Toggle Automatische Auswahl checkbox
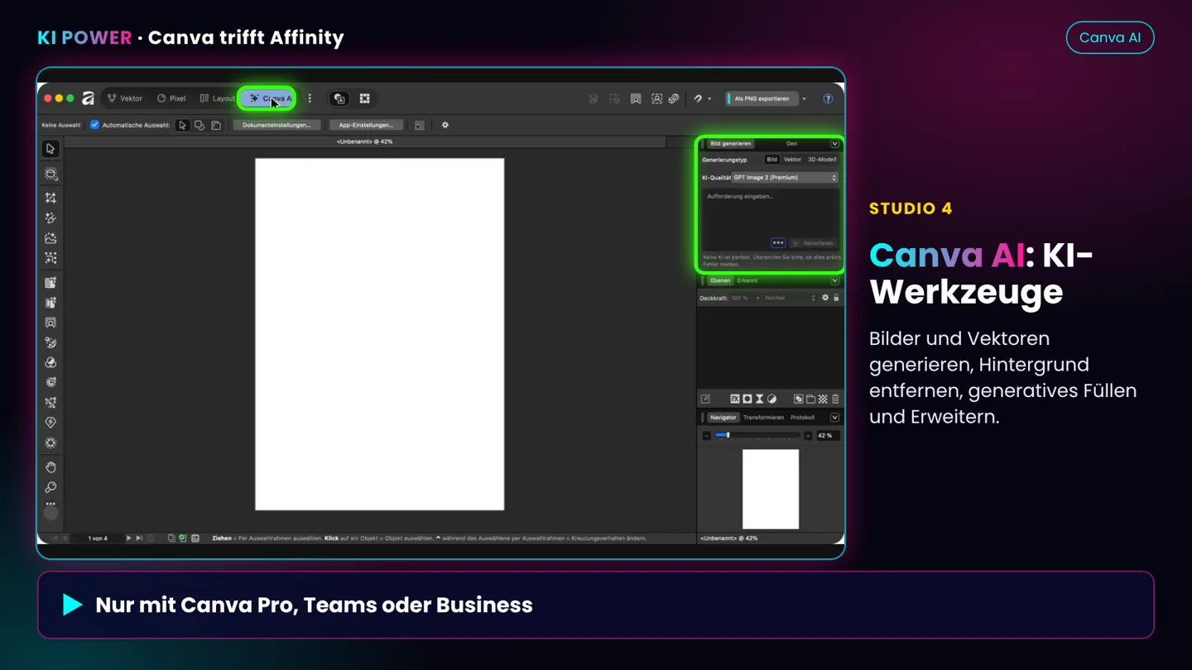 pyautogui.click(x=94, y=125)
